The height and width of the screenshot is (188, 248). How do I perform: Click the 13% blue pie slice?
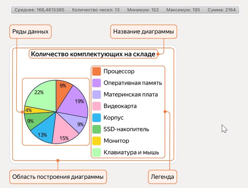[43, 132]
